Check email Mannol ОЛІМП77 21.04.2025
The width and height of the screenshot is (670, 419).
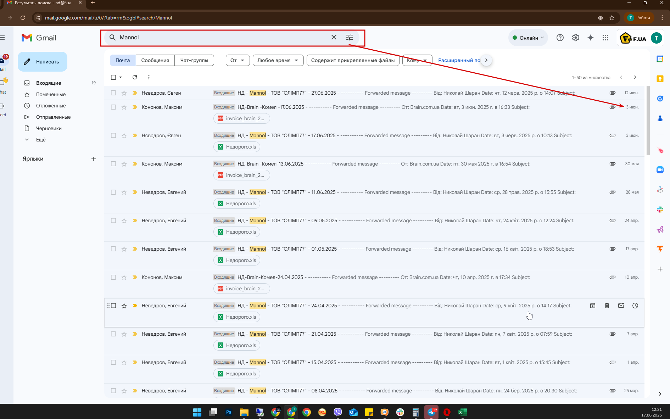click(x=113, y=334)
